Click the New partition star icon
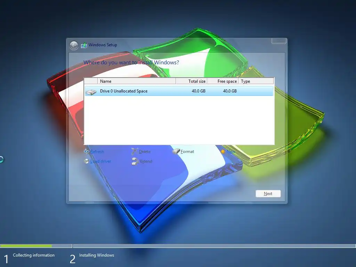Image resolution: width=356 pixels, height=267 pixels. pos(223,152)
